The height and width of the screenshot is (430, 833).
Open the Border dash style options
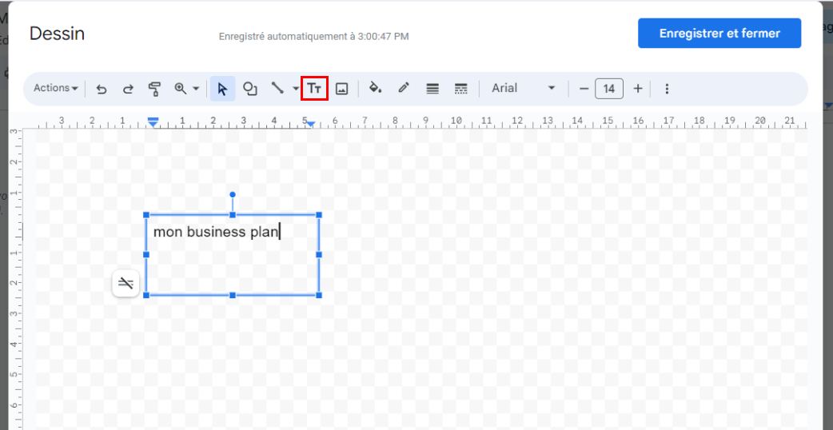pos(461,89)
